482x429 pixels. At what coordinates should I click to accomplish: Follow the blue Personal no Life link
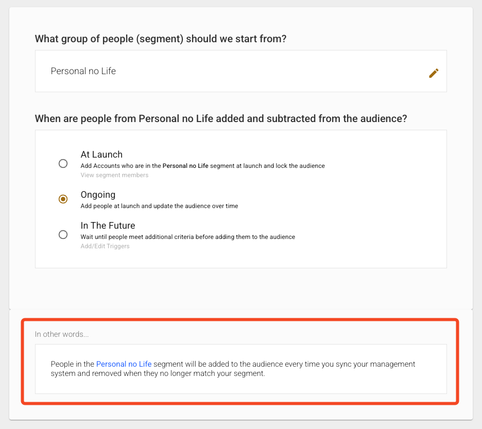(124, 364)
